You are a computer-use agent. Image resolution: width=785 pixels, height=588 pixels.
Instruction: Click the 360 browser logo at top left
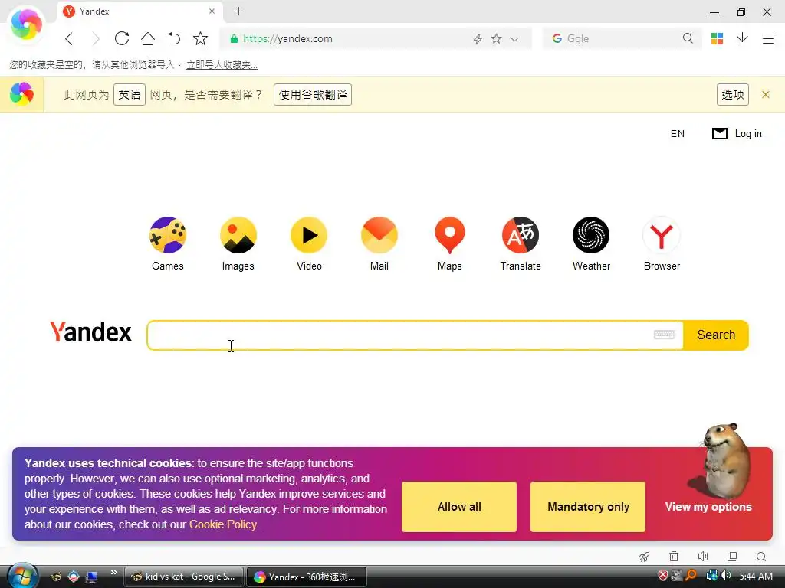tap(26, 25)
